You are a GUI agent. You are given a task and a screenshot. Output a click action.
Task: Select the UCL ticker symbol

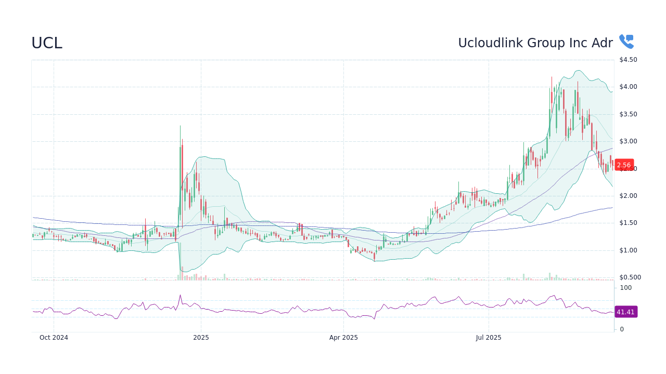47,43
